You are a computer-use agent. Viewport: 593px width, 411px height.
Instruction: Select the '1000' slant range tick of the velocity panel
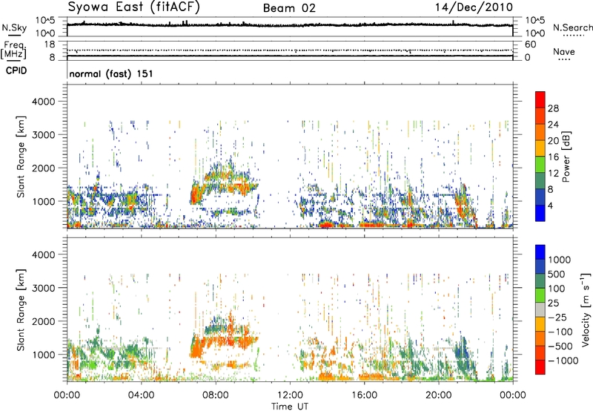[43, 354]
